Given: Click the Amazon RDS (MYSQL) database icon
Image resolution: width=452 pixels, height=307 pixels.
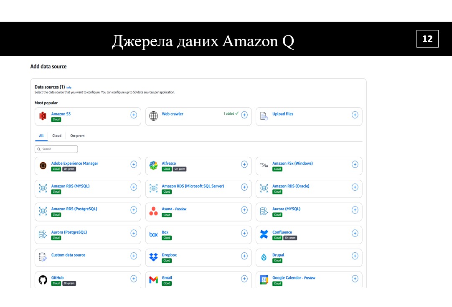Looking at the screenshot, I should click(43, 188).
